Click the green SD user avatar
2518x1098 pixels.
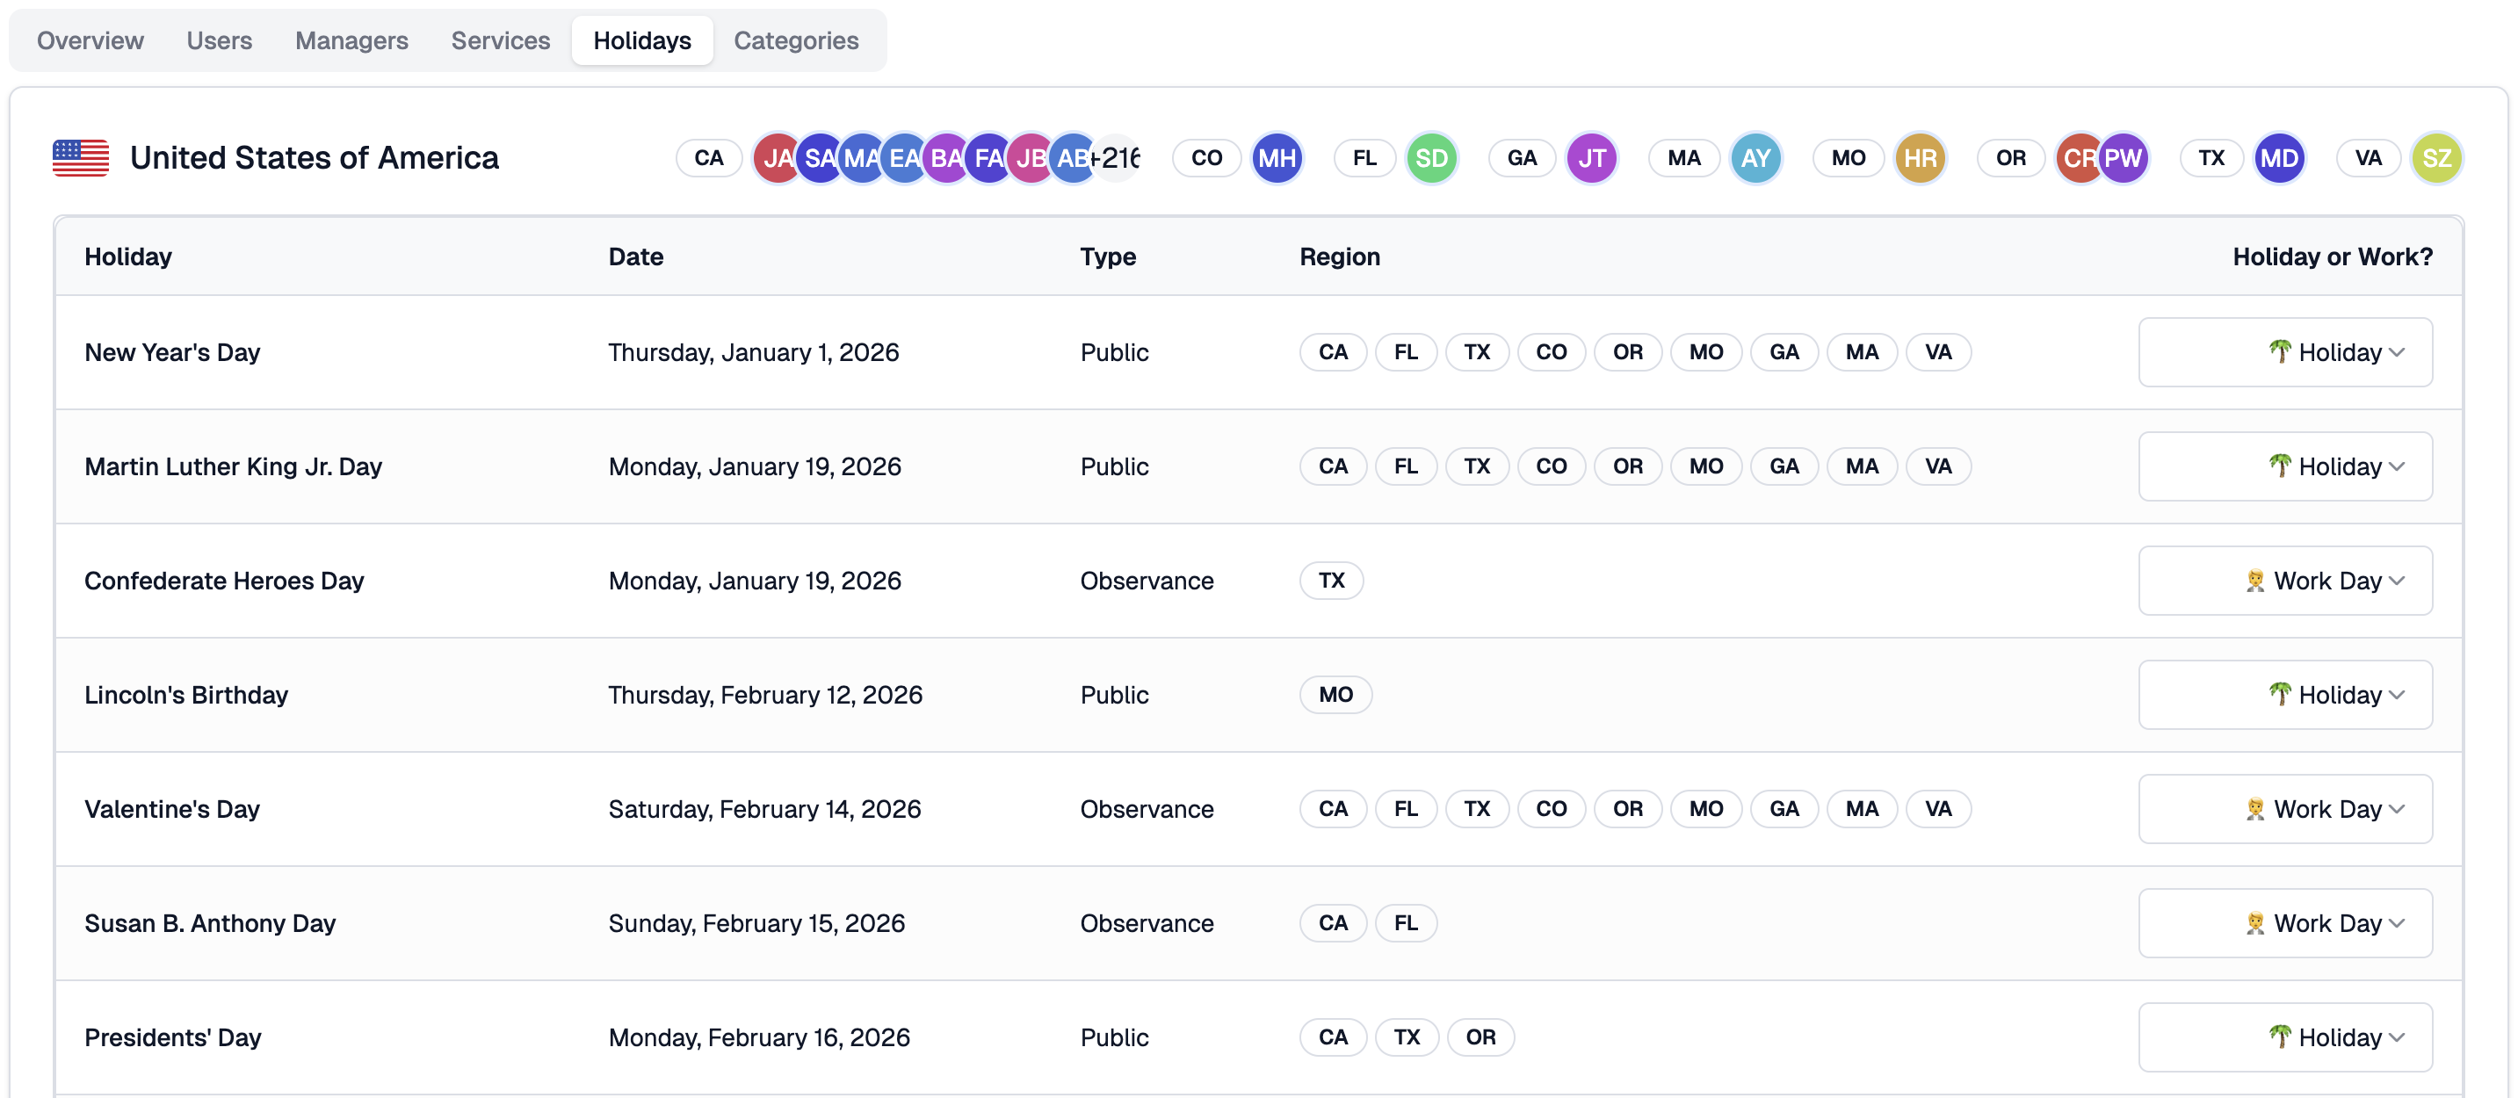pos(1431,158)
